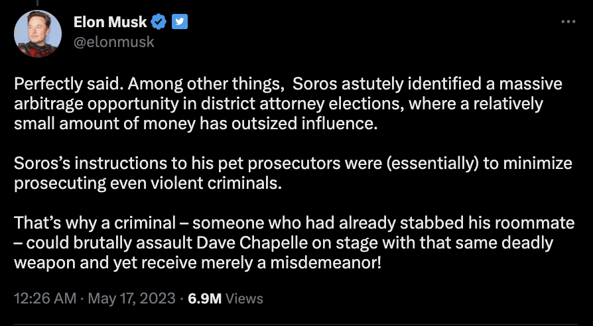Click the May 17, 2023 date
The height and width of the screenshot is (326, 593).
pyautogui.click(x=130, y=299)
